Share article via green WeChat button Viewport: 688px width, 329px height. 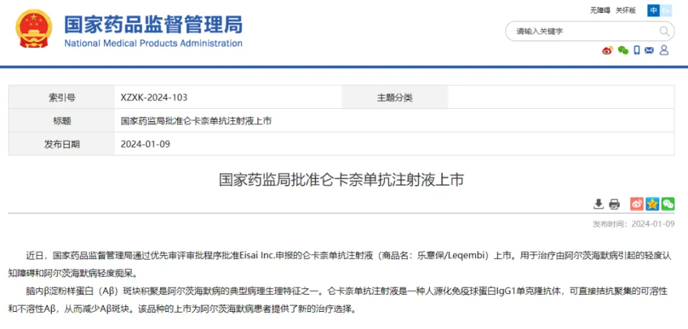point(668,204)
